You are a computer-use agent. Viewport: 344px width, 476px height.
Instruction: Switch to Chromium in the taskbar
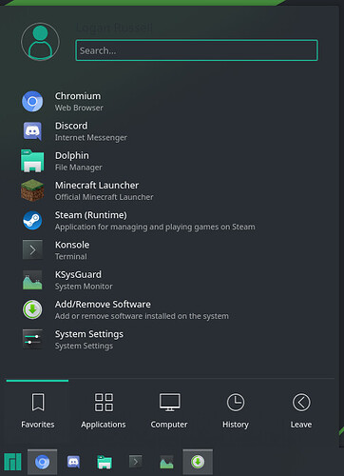coord(42,462)
